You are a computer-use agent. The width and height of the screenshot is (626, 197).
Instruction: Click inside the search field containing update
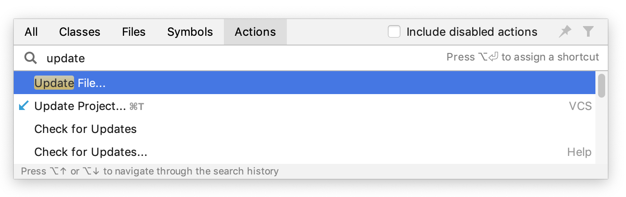[x=222, y=58]
